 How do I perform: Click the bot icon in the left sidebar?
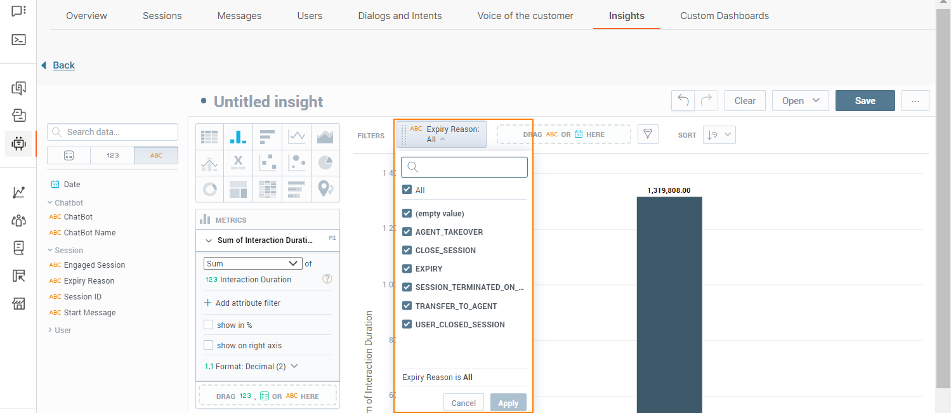18,143
